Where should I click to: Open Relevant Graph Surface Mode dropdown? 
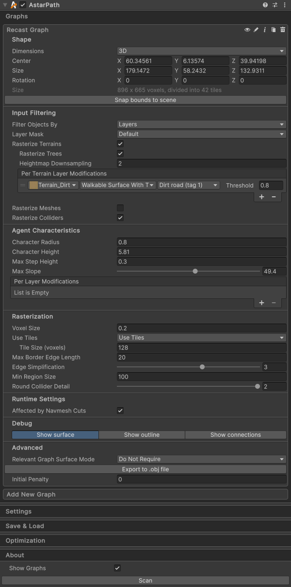pos(201,459)
